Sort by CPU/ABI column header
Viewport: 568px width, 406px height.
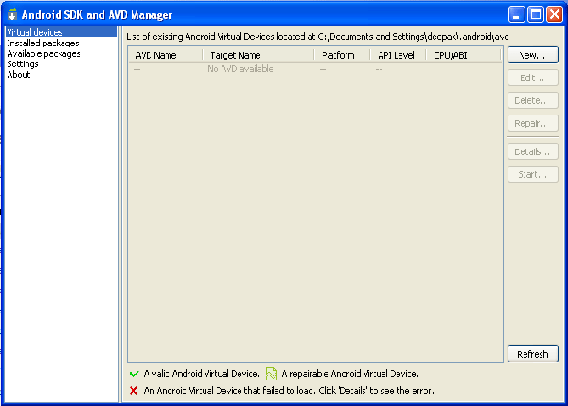coord(463,55)
